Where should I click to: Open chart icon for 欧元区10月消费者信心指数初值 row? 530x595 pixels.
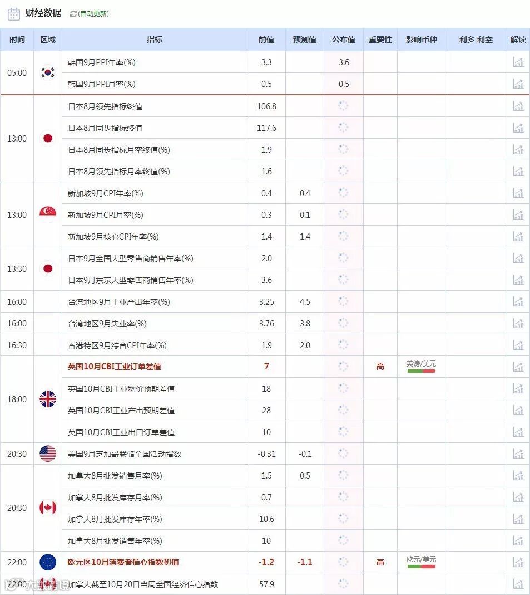518,562
